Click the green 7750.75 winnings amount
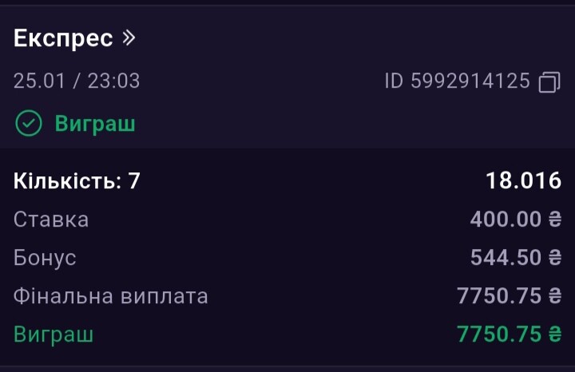The height and width of the screenshot is (372, 575). tap(499, 334)
